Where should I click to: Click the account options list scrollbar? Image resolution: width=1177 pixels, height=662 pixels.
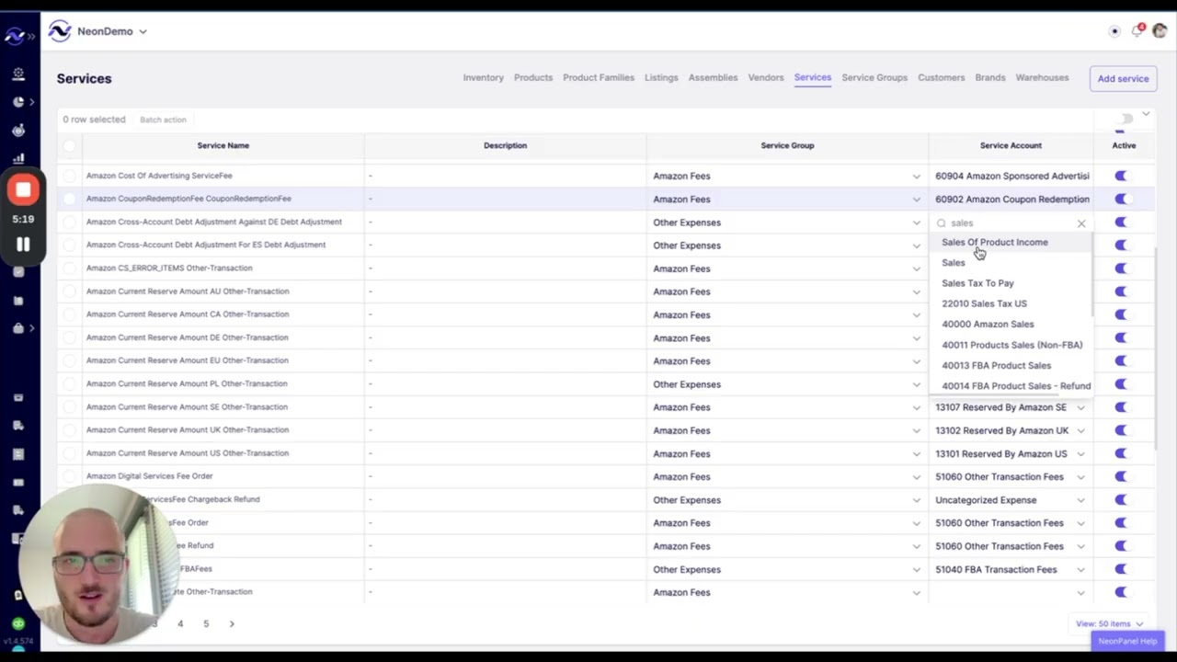click(x=1092, y=276)
